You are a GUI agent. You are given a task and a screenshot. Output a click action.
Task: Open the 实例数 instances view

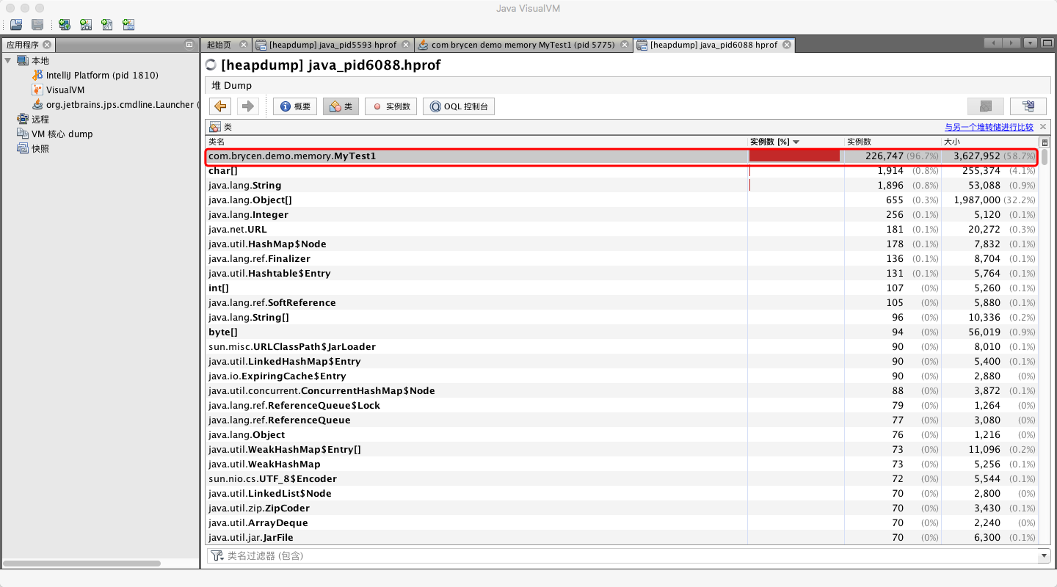(x=391, y=106)
